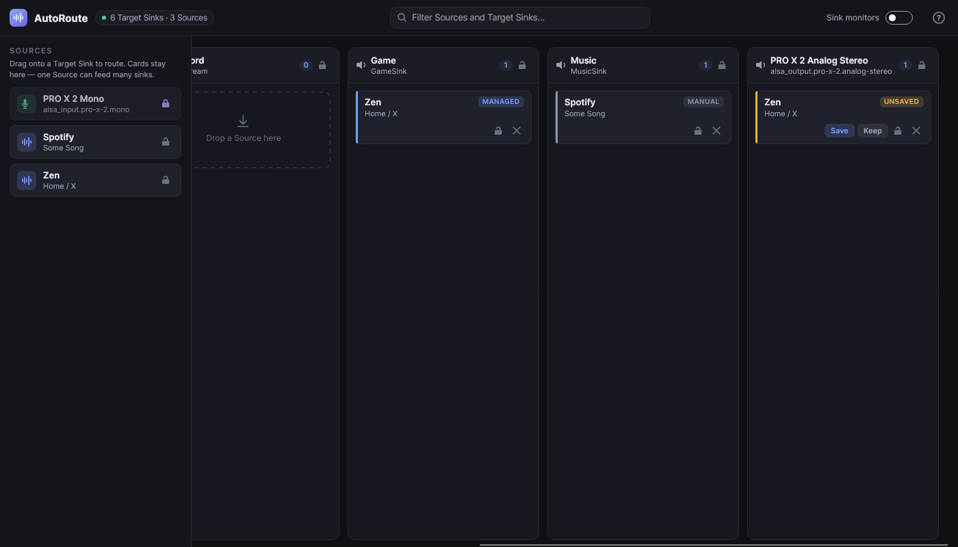Click the MANAGED badge on Zen in Game
This screenshot has height=547, width=958.
[x=501, y=102]
